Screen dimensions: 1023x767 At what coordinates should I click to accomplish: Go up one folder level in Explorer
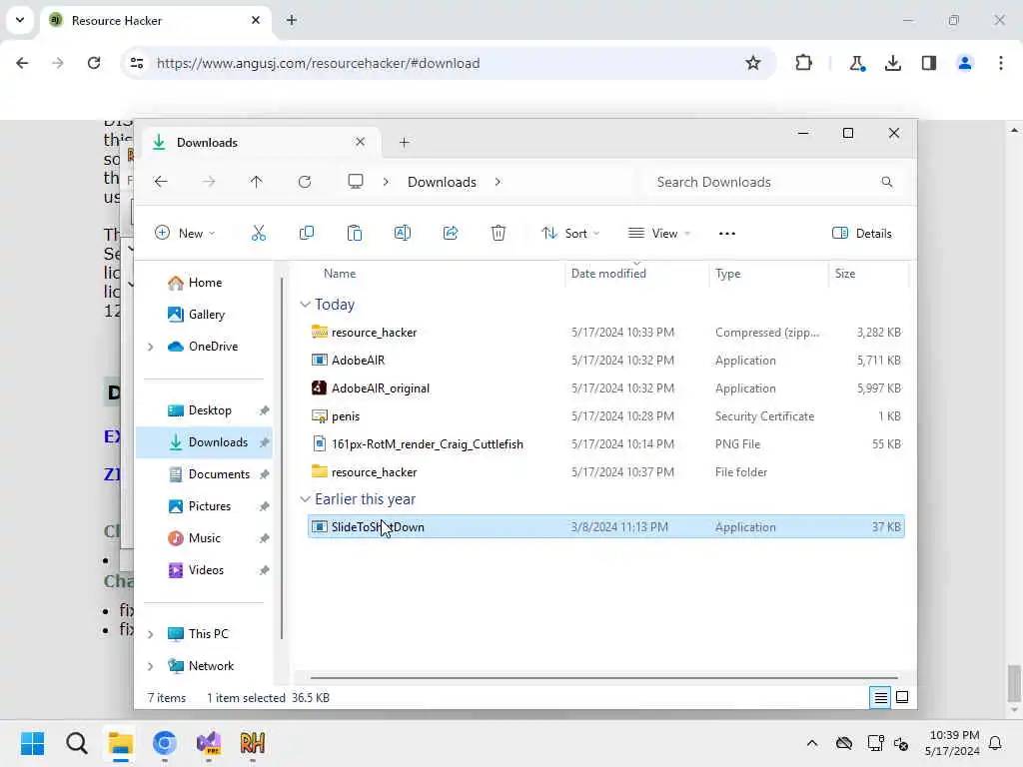(257, 182)
